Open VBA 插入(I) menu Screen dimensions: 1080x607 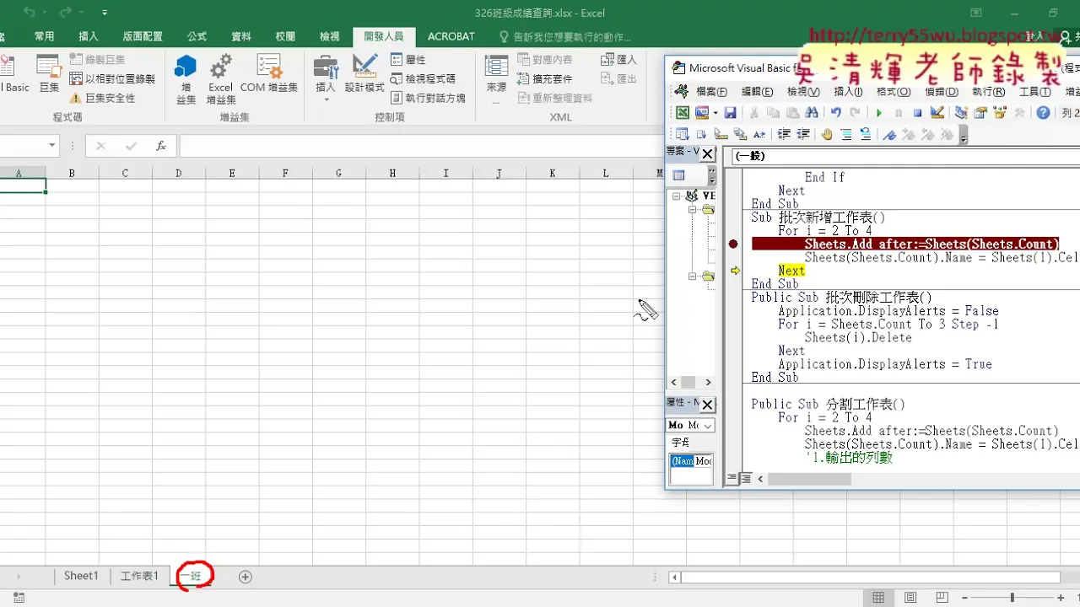848,92
